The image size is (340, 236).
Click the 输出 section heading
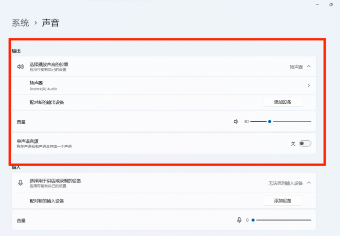click(x=16, y=51)
